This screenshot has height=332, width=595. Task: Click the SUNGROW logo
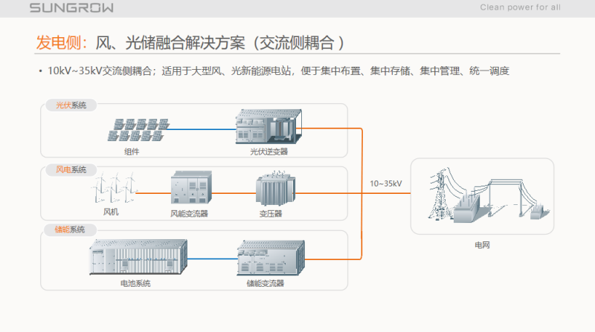pyautogui.click(x=71, y=7)
